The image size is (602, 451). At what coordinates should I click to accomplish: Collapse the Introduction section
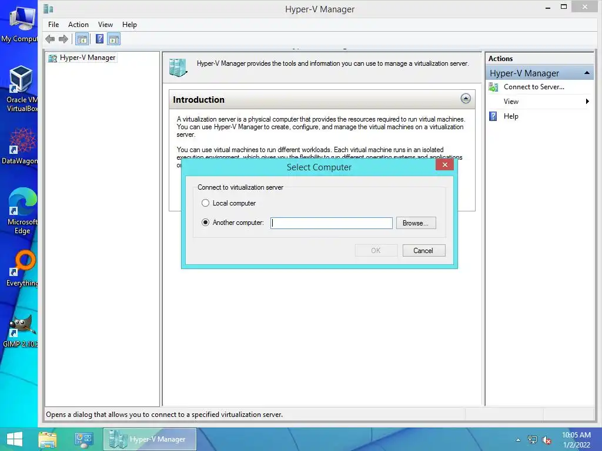tap(466, 99)
